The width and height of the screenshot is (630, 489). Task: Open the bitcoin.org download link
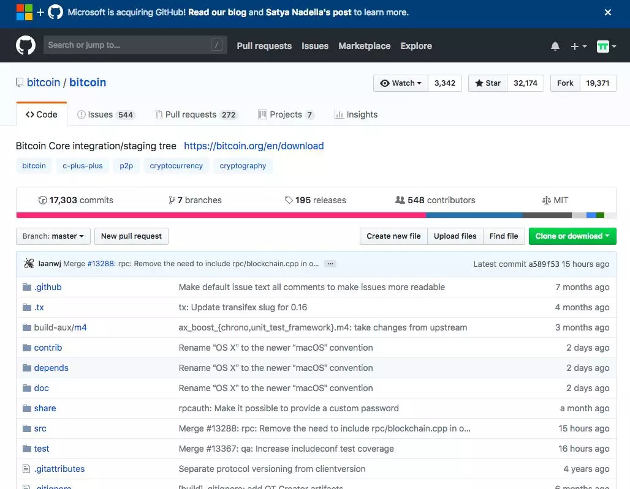(254, 146)
